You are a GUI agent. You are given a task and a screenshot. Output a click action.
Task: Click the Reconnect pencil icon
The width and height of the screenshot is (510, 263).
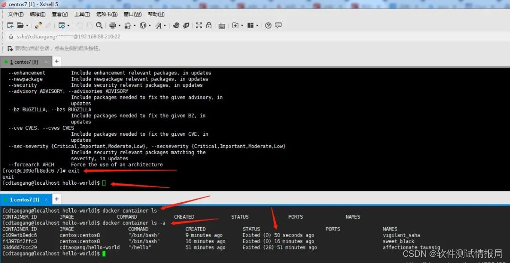(x=38, y=25)
